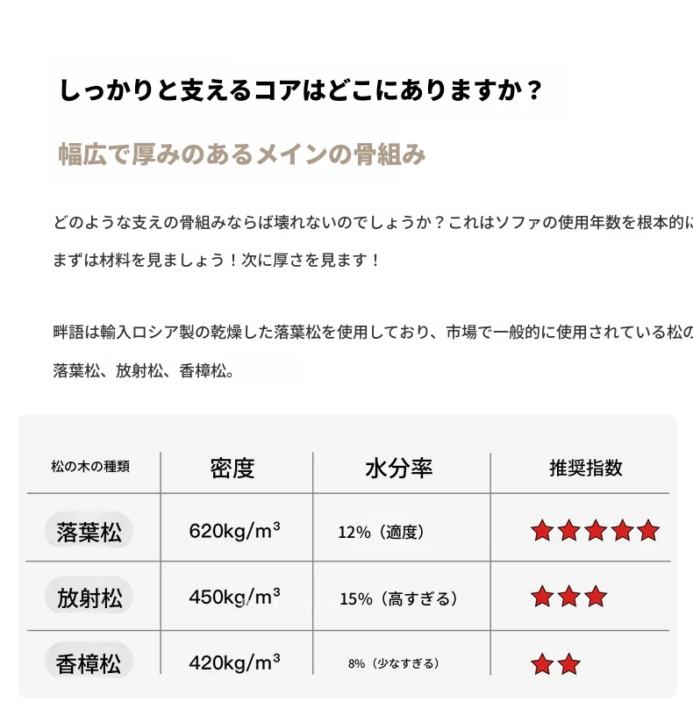
Task: Select the 香樟松 pill label
Action: click(89, 662)
